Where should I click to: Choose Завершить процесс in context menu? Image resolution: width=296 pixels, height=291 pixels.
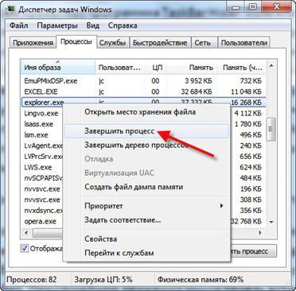[146, 131]
